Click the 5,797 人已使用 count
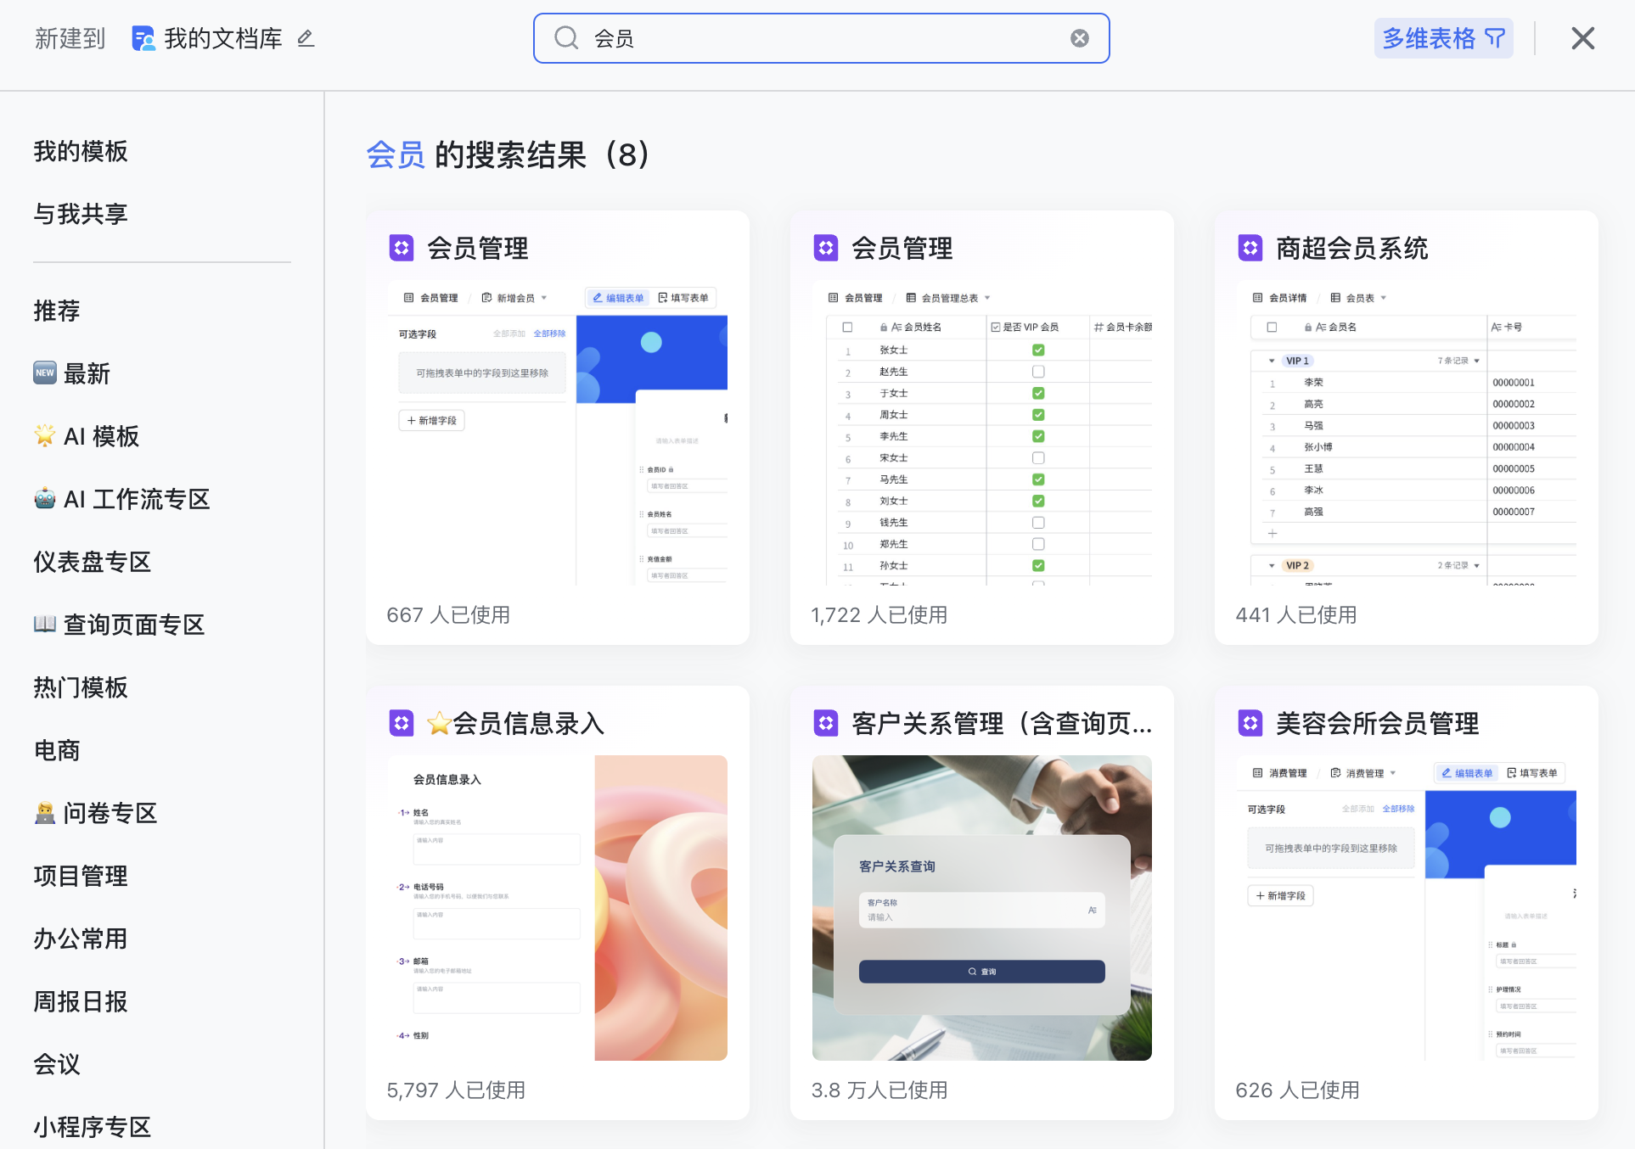 coord(456,1090)
